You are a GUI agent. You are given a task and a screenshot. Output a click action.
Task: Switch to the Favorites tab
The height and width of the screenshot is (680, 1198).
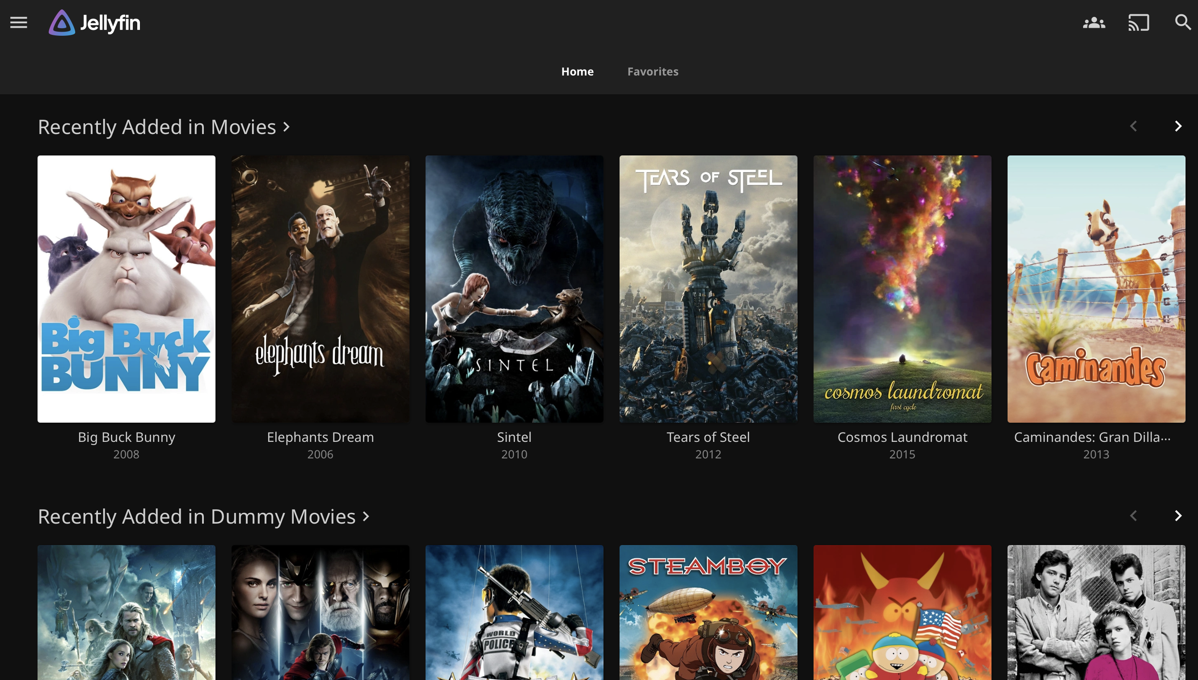point(652,71)
